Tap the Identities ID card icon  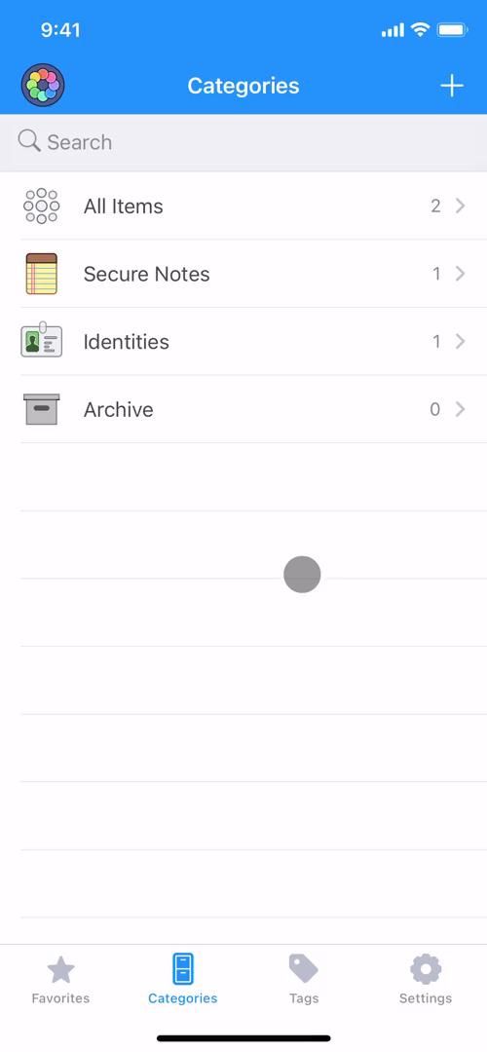pyautogui.click(x=42, y=340)
